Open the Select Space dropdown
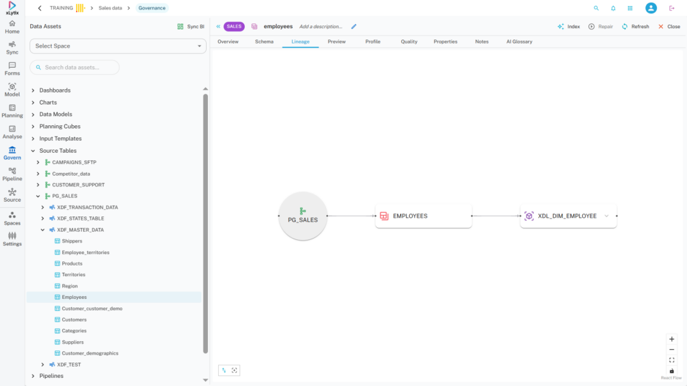The height and width of the screenshot is (386, 687). [x=117, y=46]
